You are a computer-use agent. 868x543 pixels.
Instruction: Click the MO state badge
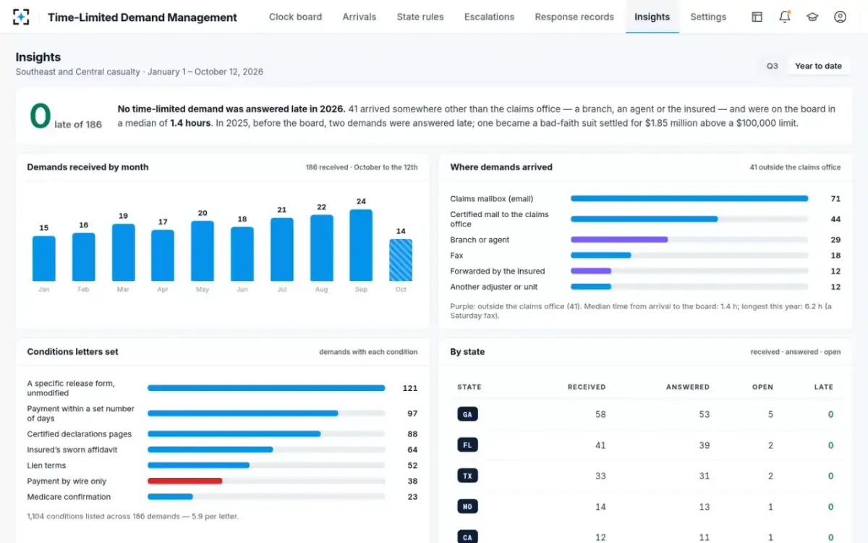pos(467,507)
